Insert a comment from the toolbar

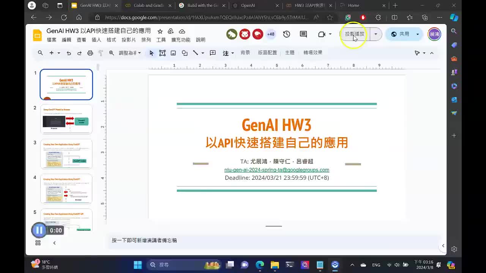click(x=213, y=53)
